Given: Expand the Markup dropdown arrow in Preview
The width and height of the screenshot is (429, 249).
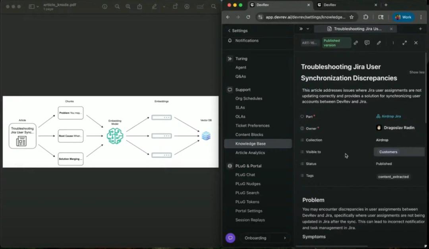Looking at the screenshot, I should (x=163, y=6).
